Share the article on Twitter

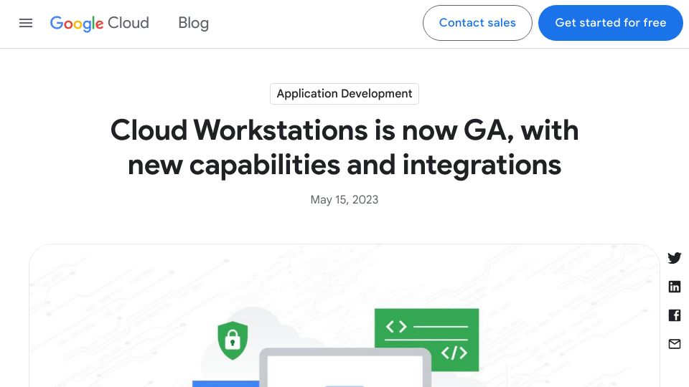pos(675,257)
